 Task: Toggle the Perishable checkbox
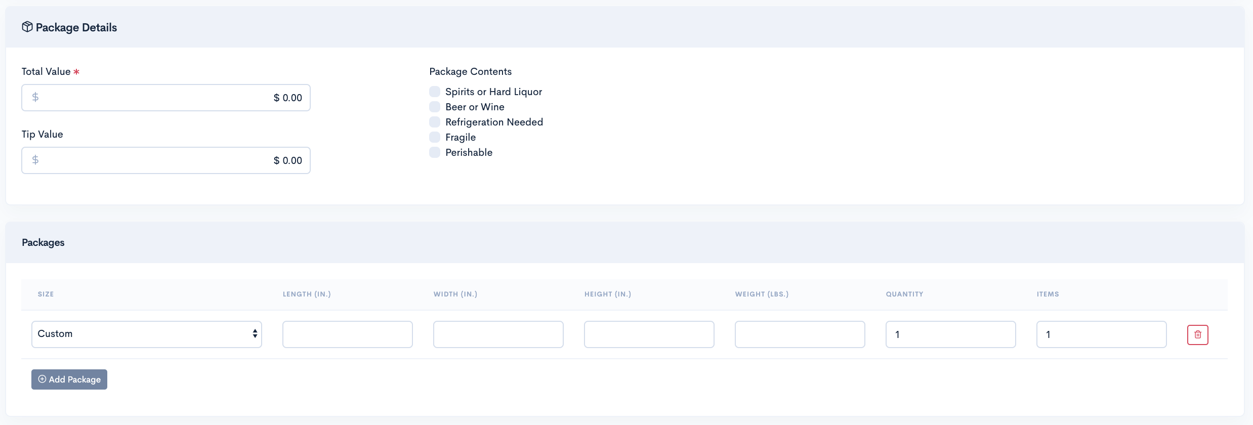[x=435, y=152]
